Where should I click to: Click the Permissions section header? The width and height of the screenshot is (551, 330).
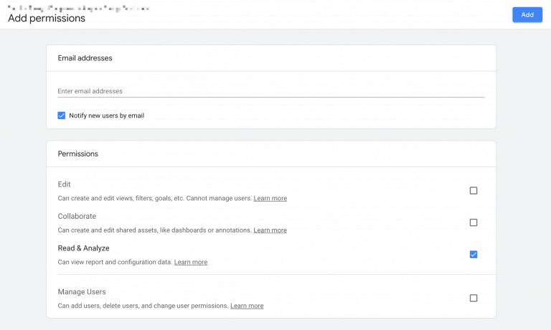pos(77,154)
